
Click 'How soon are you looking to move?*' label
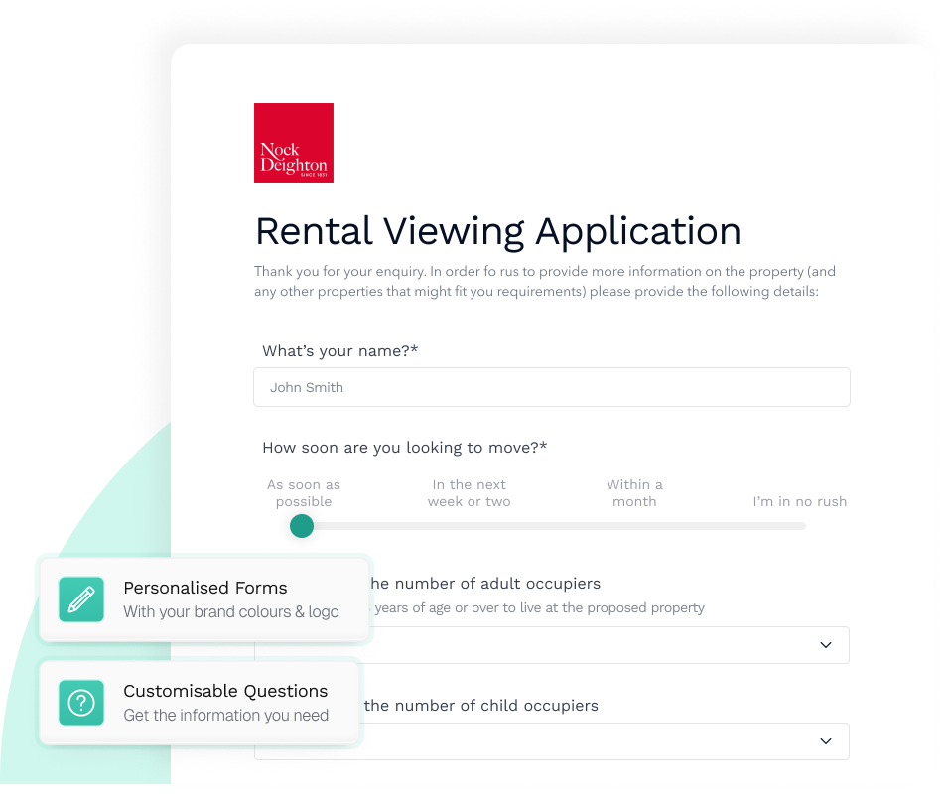[x=404, y=447]
